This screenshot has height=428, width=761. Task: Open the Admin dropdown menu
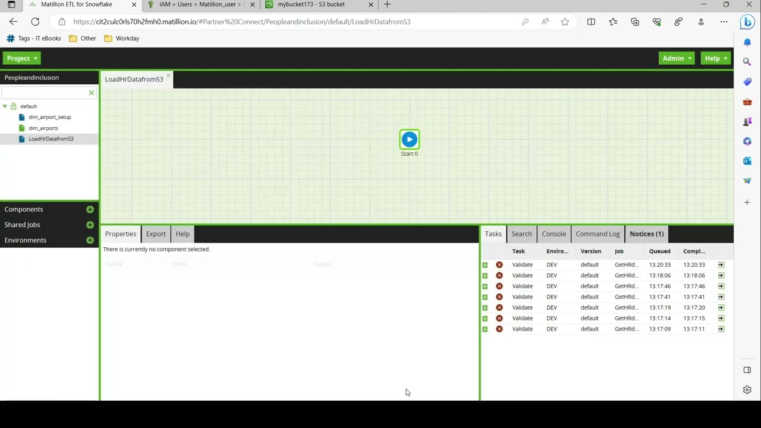pos(677,58)
